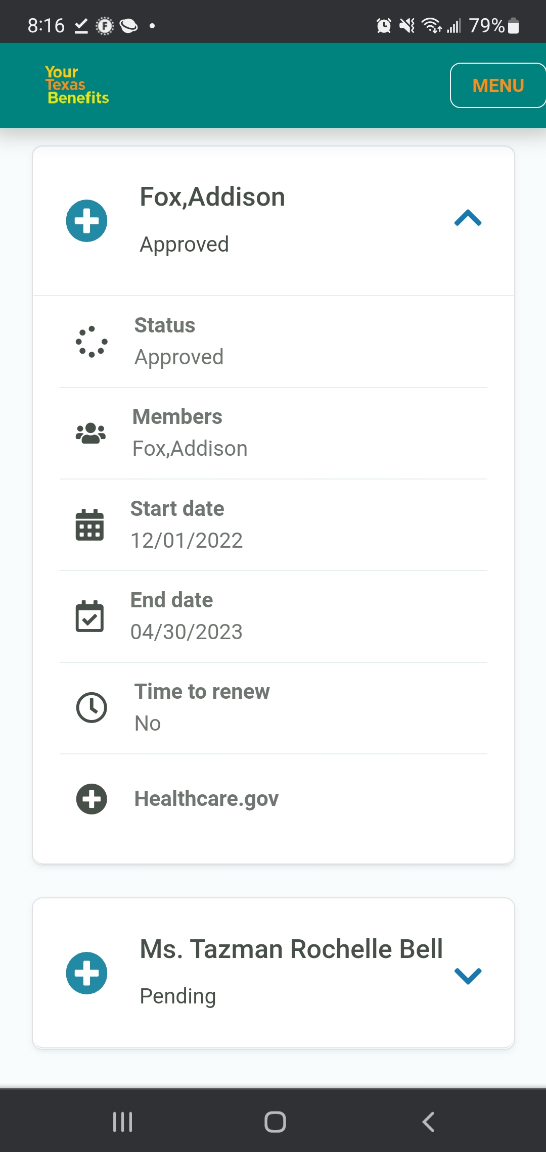Tap the Android back navigation button
The height and width of the screenshot is (1152, 546).
(428, 1122)
